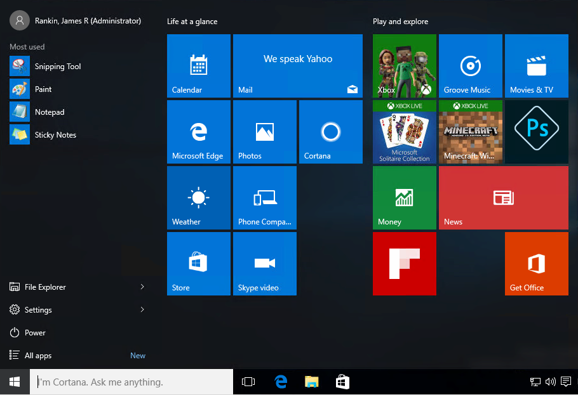The height and width of the screenshot is (395, 578).
Task: Open Microsoft Solitaire Collection tile
Action: pyautogui.click(x=405, y=132)
